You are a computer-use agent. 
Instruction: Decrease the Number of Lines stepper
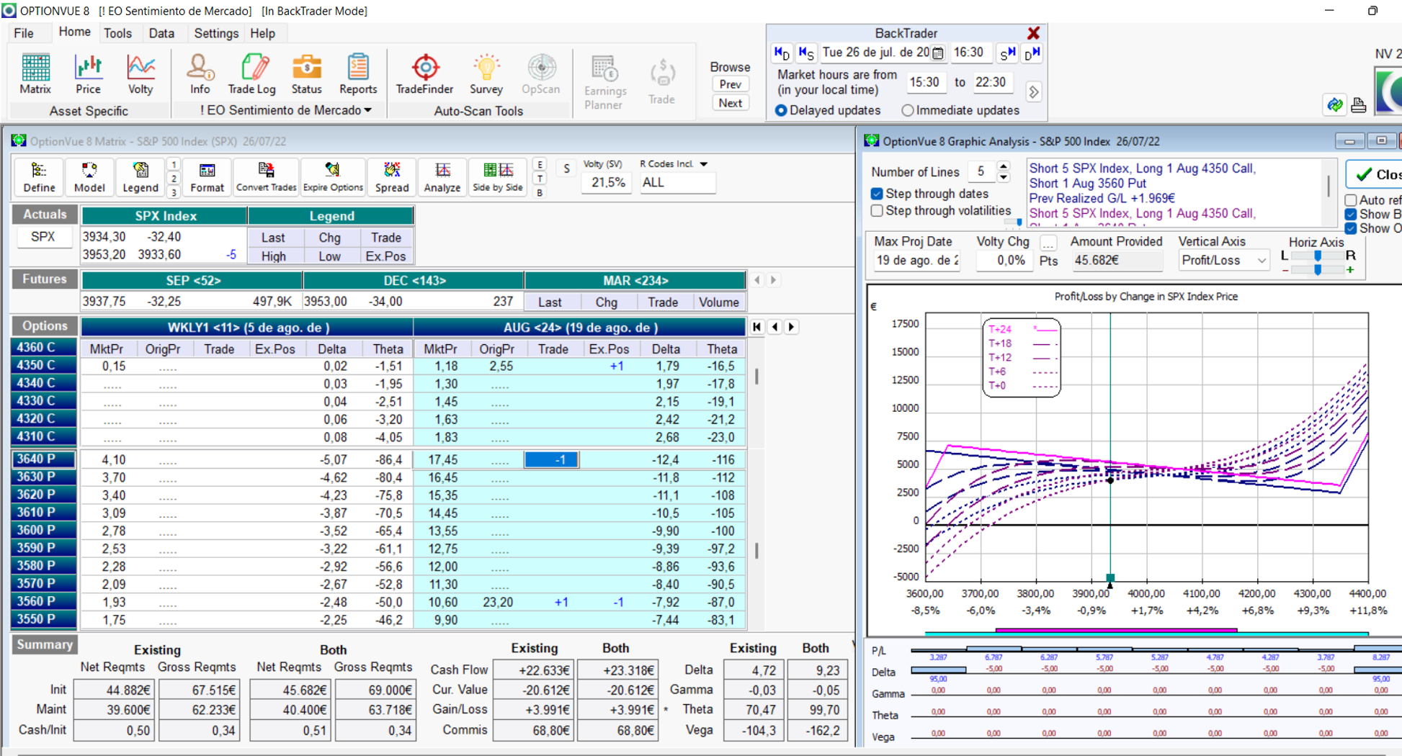point(1004,177)
